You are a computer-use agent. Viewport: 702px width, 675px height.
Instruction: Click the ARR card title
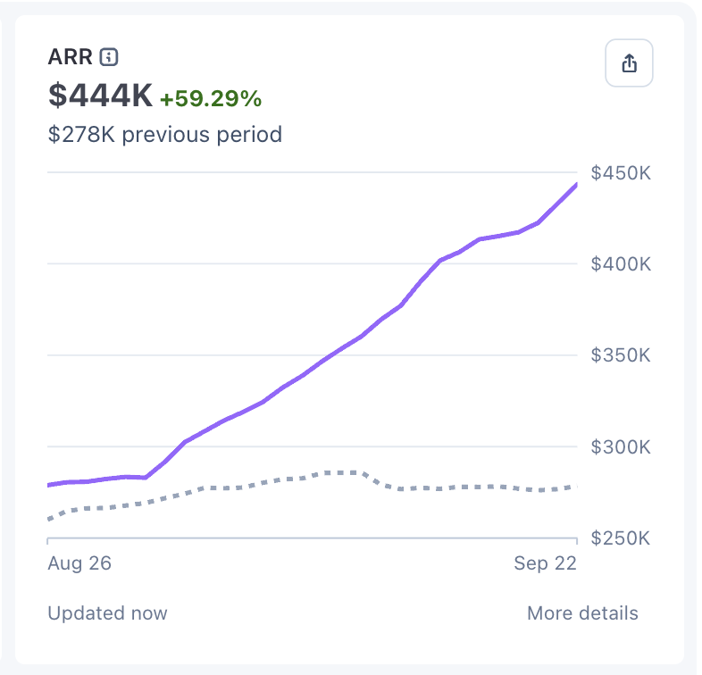tap(70, 57)
